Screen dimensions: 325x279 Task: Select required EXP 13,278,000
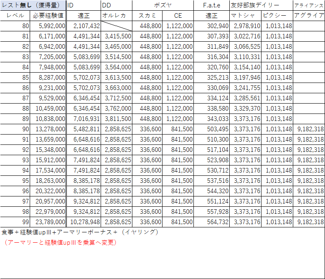(x=48, y=129)
